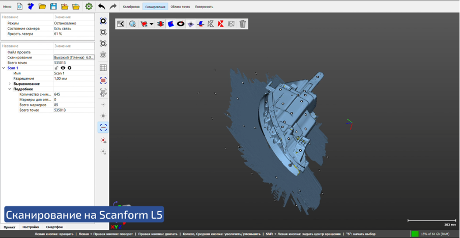The image size is (460, 238).
Task: Collapse the Подробнее section
Action: (x=10, y=89)
